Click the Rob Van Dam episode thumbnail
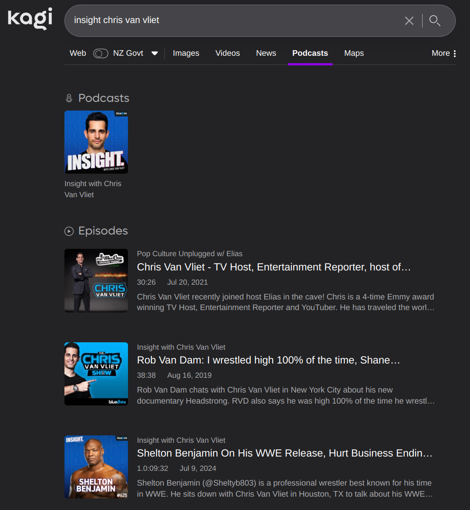The image size is (470, 510). [x=96, y=374]
